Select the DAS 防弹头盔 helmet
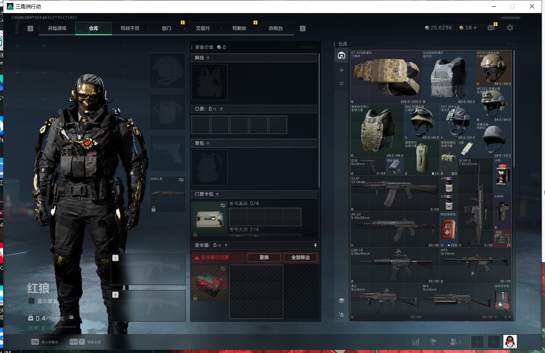545x353 pixels. click(x=422, y=122)
